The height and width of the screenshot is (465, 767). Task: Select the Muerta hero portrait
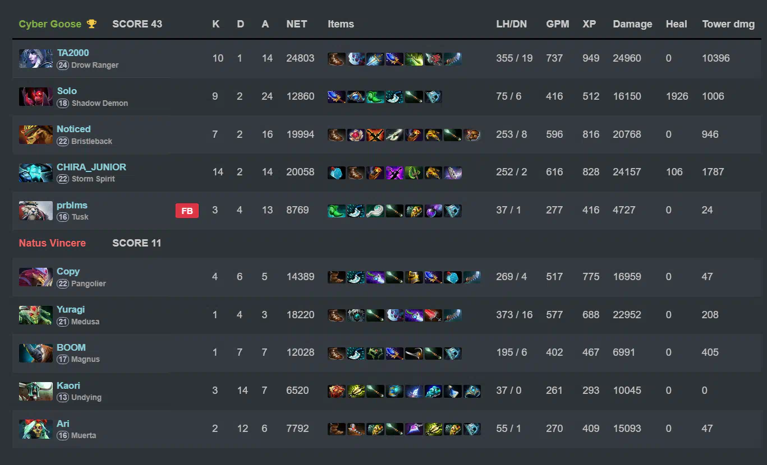tap(36, 429)
